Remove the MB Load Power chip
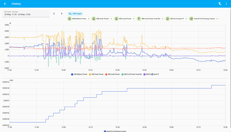 [134, 19]
